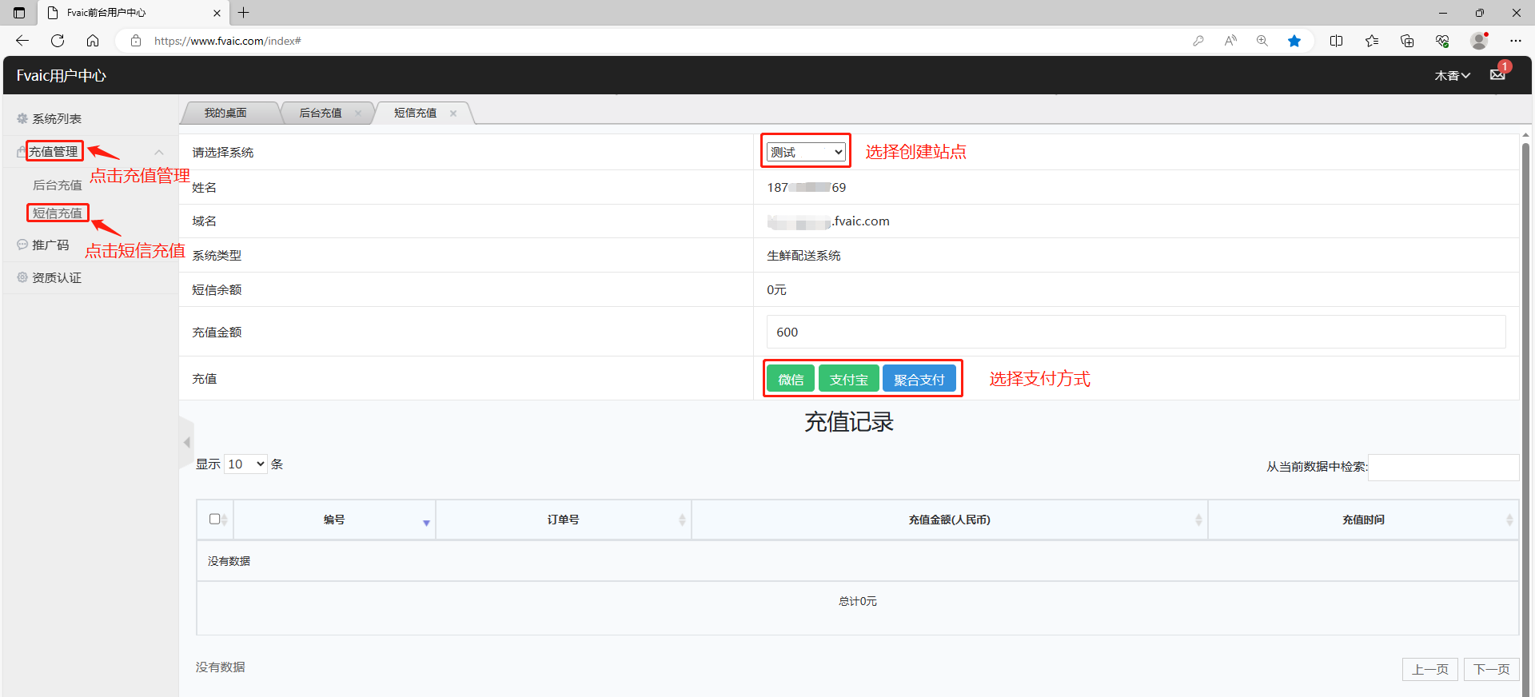Screen dimensions: 1535x697
Task: Open the rows per page dropdown
Action: pyautogui.click(x=245, y=464)
